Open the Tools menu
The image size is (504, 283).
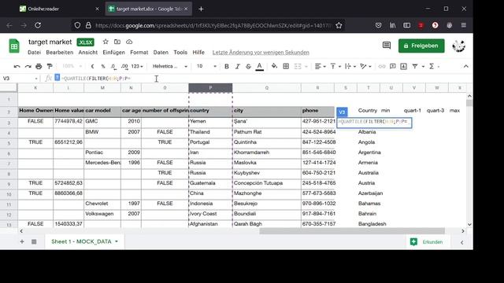click(180, 53)
